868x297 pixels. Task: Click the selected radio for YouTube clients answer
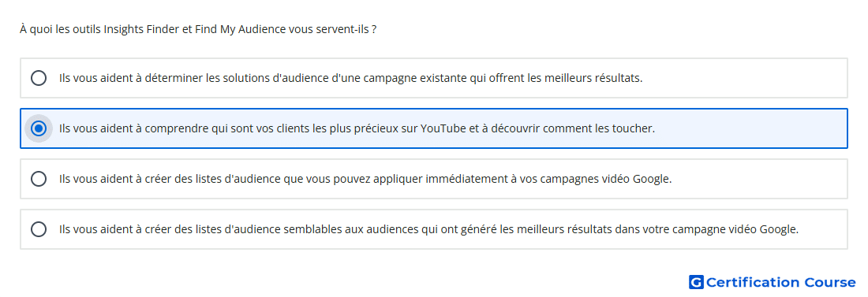click(39, 129)
